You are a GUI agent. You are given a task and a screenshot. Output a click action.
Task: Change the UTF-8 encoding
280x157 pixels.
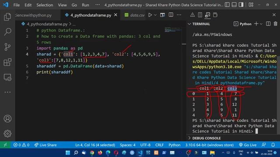coord(145,145)
